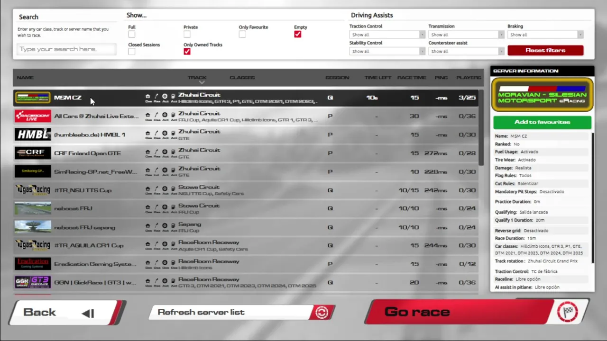The width and height of the screenshot is (607, 341).
Task: Sort servers by CLASSES column header
Action: click(242, 77)
